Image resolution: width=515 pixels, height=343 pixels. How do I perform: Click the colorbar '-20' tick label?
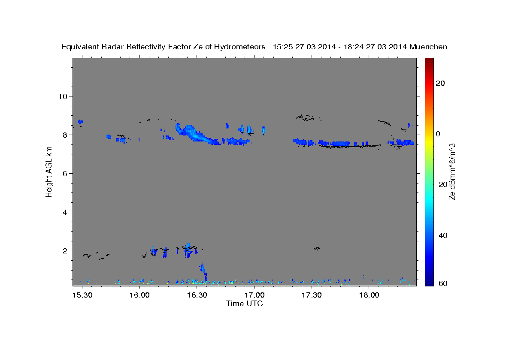pos(441,184)
